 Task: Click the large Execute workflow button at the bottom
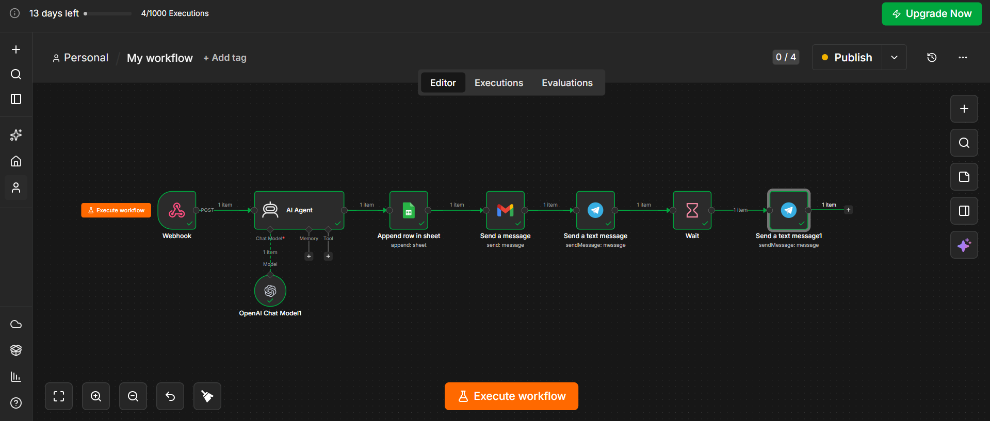(511, 396)
